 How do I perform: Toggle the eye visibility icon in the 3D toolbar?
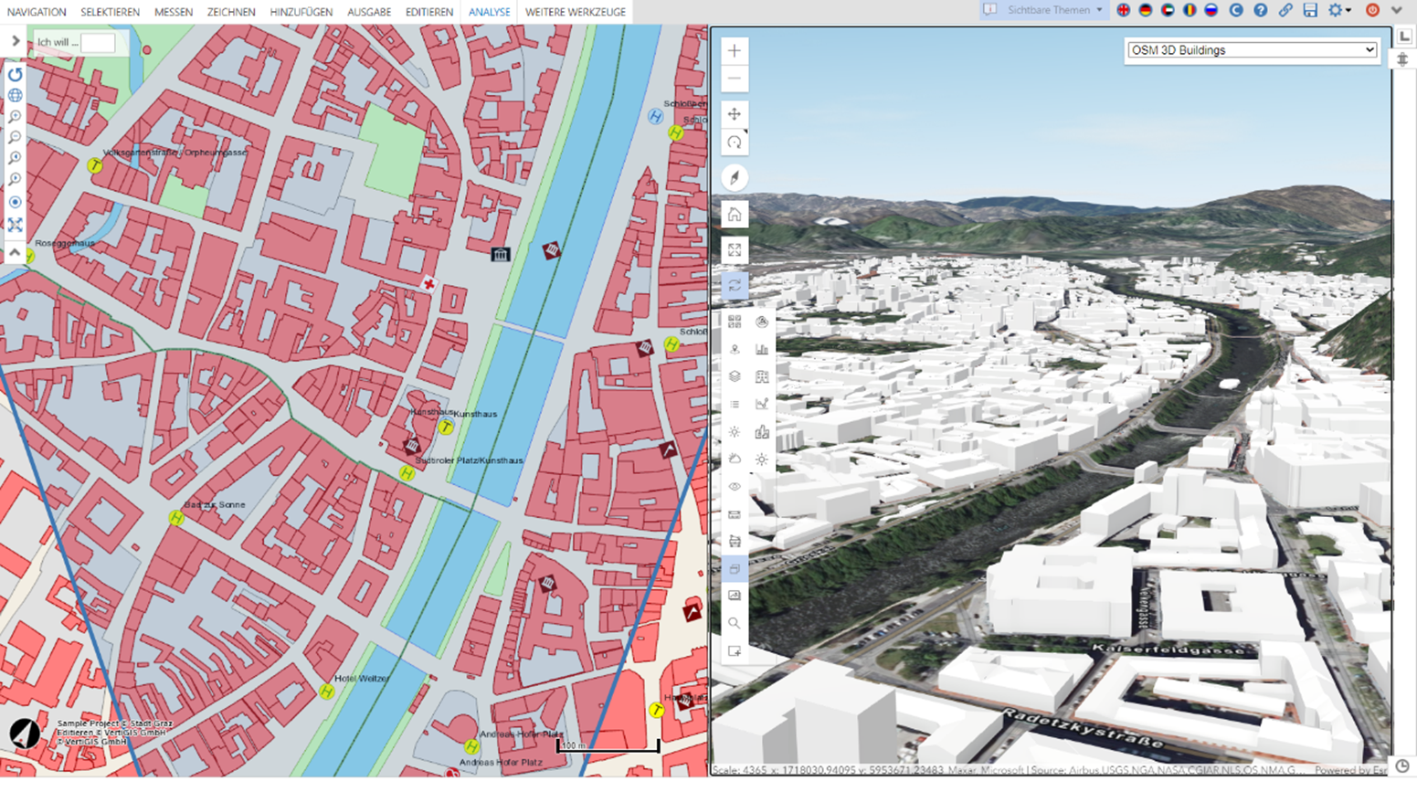(733, 487)
